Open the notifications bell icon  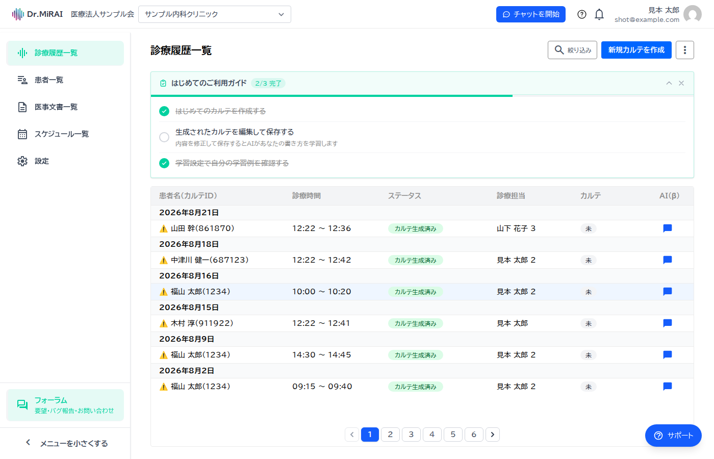click(x=599, y=14)
